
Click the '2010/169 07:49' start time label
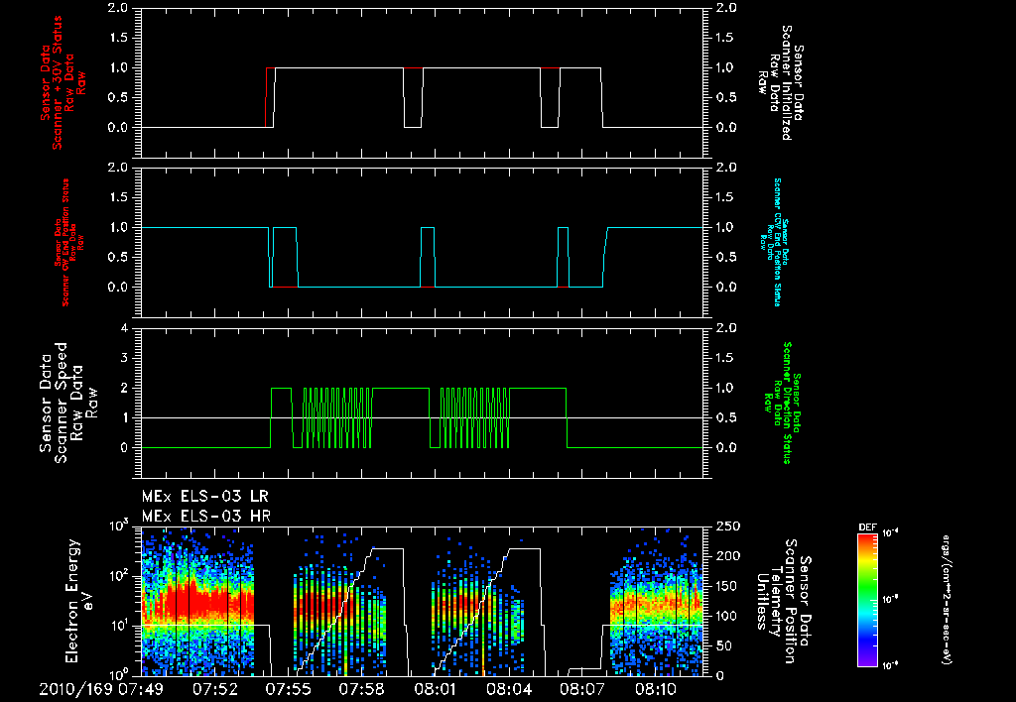[x=100, y=689]
